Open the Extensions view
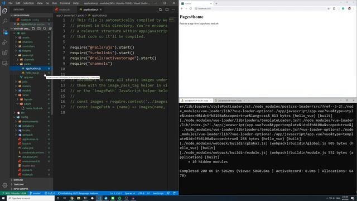Image resolution: width=357 pixels, height=201 pixels. tap(5, 52)
